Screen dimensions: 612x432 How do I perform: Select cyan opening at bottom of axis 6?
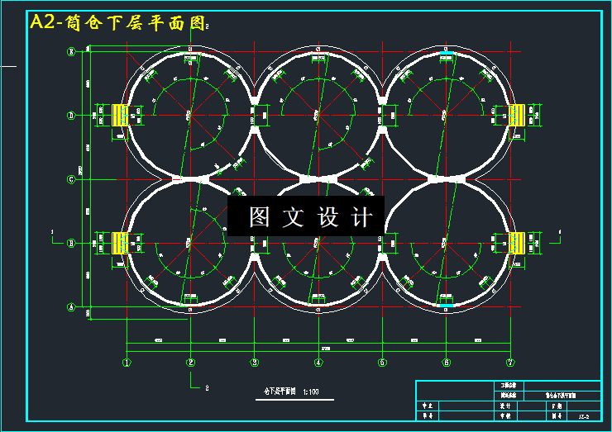click(x=447, y=306)
